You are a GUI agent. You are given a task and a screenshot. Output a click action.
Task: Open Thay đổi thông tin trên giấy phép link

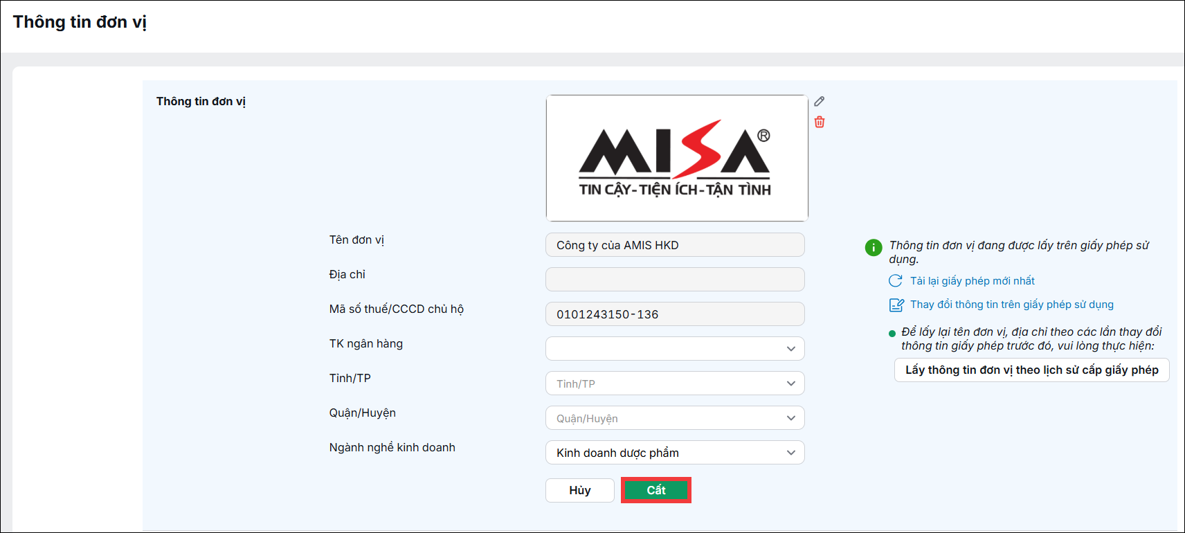click(x=1012, y=305)
